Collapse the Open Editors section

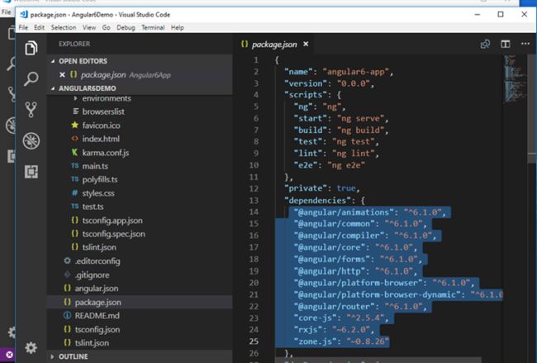coord(140,61)
